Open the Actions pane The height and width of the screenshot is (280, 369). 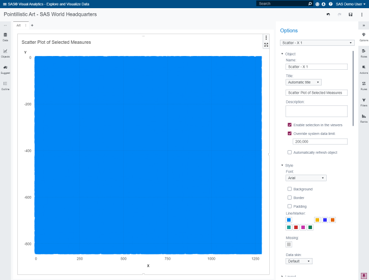pos(363,70)
